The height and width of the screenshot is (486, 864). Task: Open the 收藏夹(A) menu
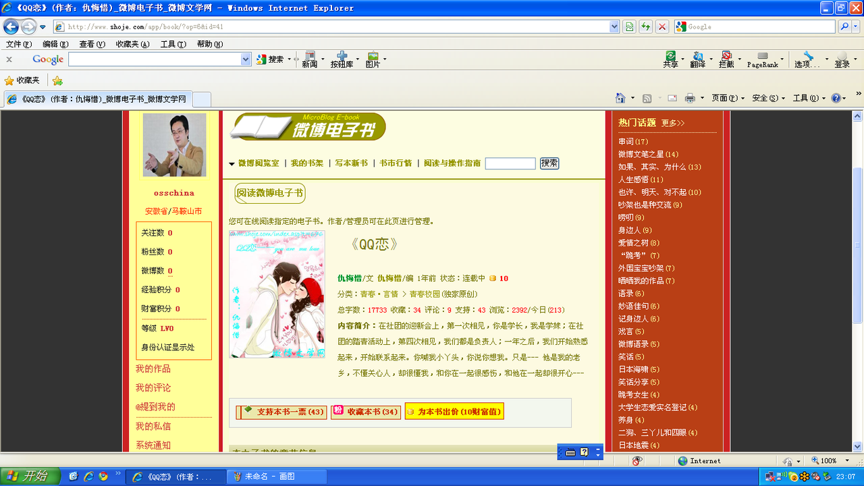pyautogui.click(x=132, y=44)
